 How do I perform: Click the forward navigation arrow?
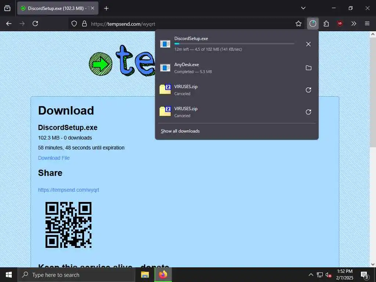point(22,23)
